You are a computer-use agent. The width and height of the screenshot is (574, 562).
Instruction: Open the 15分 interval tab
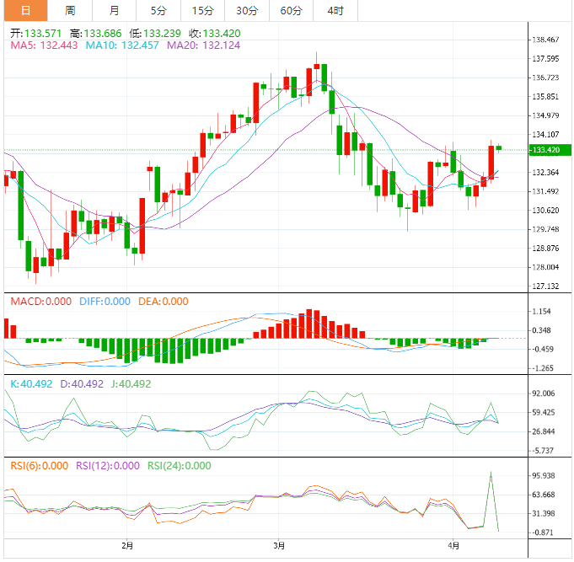point(203,10)
